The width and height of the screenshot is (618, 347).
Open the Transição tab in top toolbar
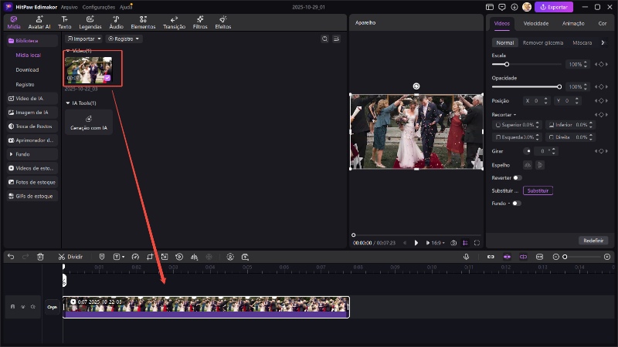174,21
